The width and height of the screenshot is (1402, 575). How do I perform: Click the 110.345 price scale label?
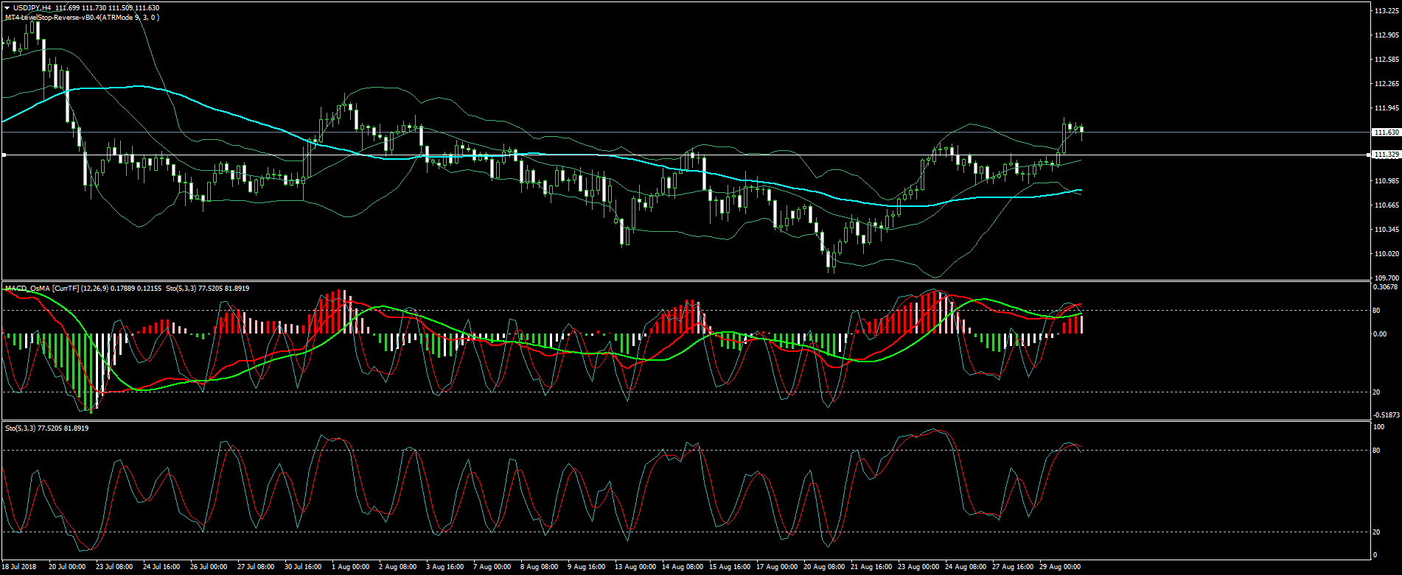tap(1387, 230)
